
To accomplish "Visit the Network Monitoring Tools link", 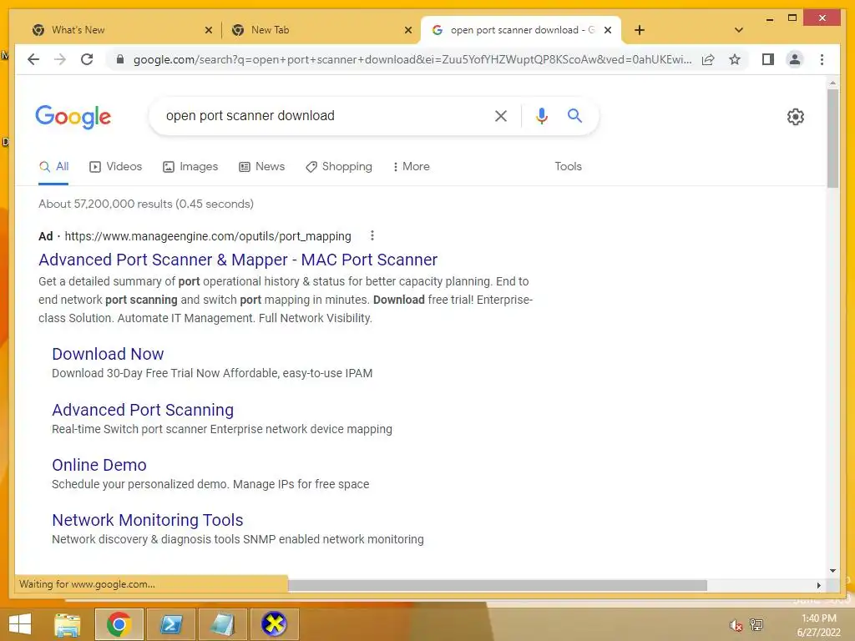I will [x=148, y=520].
